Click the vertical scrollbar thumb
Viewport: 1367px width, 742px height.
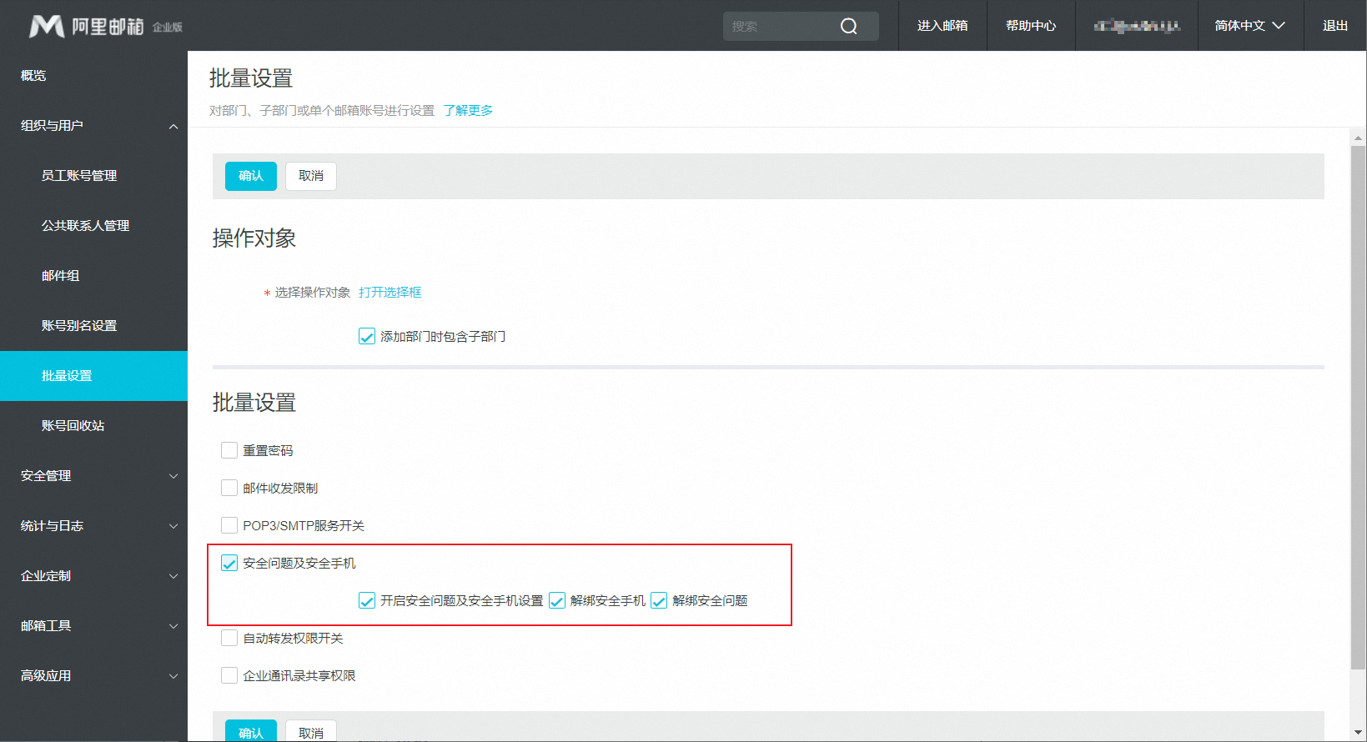[x=1358, y=408]
